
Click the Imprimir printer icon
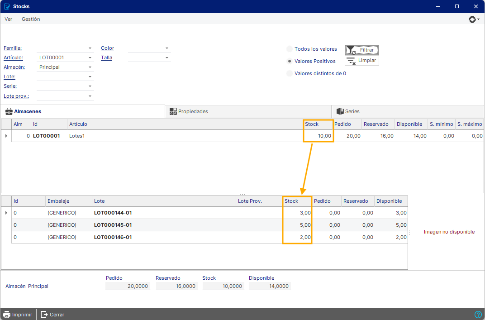pyautogui.click(x=7, y=315)
